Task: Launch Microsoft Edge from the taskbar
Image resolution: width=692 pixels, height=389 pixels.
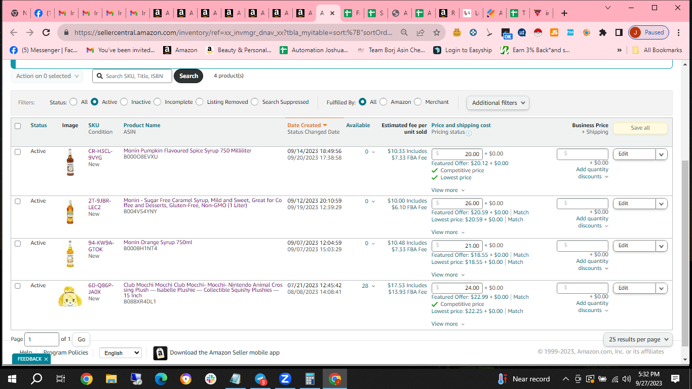Action: [161, 379]
